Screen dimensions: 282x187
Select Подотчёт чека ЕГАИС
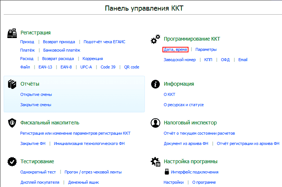[x=104, y=42]
